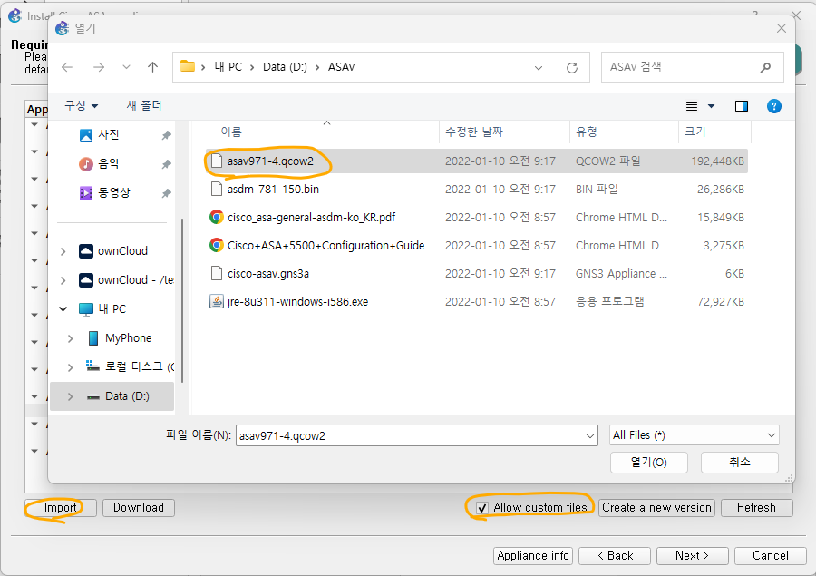
Task: Expand the ownCloud - /te tree node
Action: (x=63, y=280)
